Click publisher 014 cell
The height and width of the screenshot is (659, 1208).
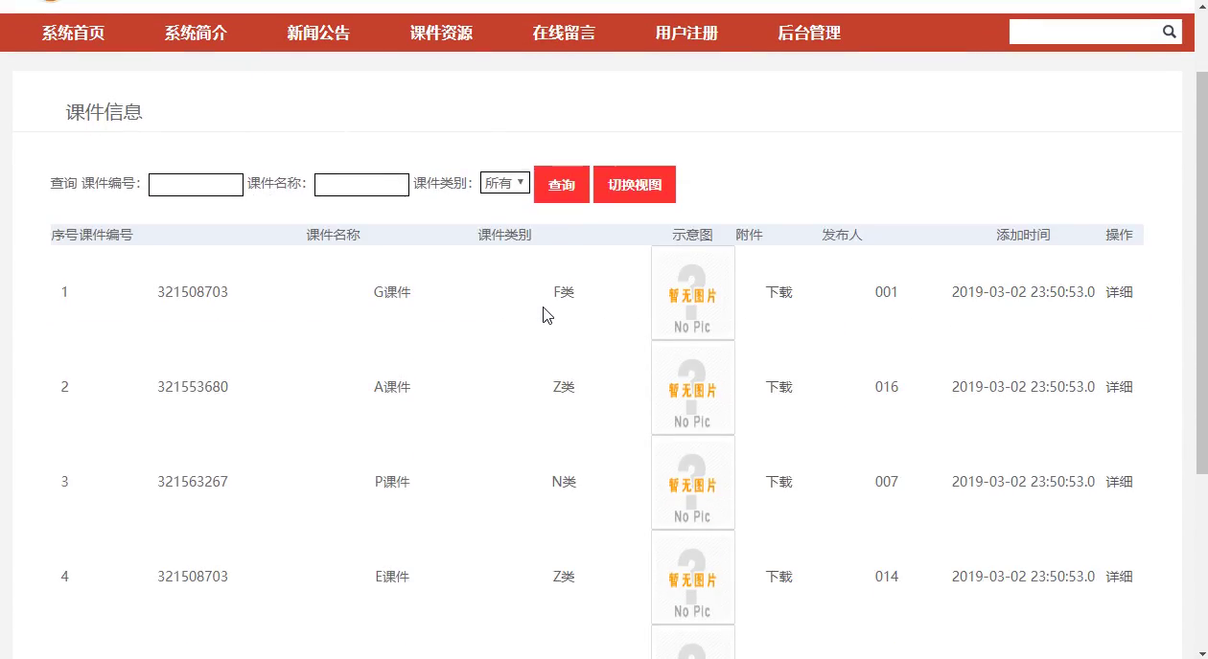click(x=887, y=577)
